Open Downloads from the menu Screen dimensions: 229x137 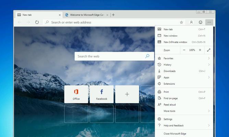click(x=184, y=71)
